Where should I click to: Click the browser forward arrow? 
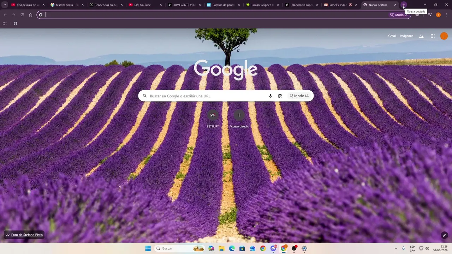click(x=13, y=15)
